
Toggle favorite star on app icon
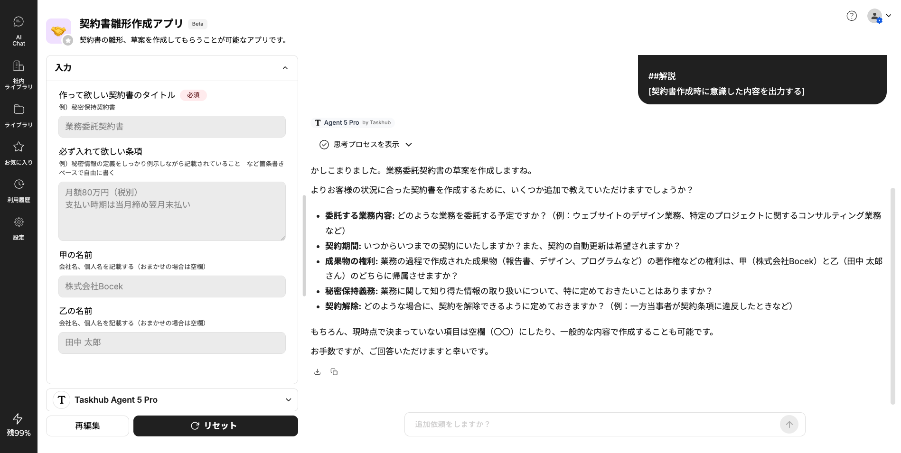[68, 41]
